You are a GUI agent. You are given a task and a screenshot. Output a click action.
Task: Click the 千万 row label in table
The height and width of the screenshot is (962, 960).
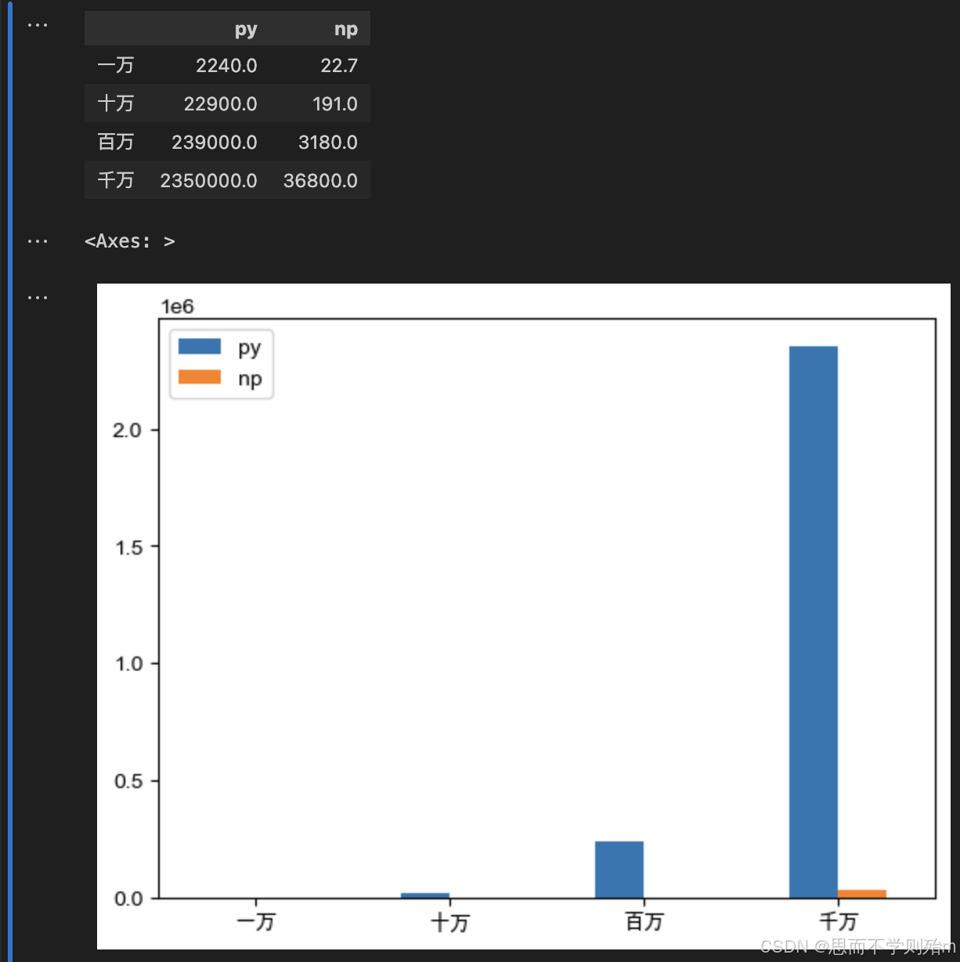116,180
